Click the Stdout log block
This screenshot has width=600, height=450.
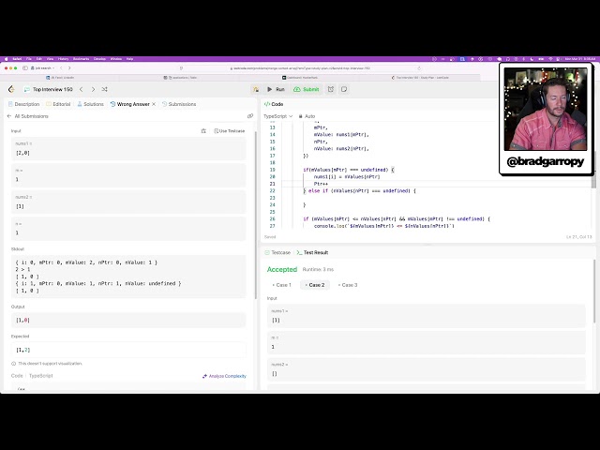point(128,277)
